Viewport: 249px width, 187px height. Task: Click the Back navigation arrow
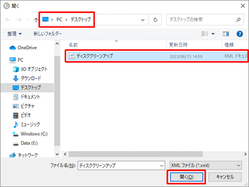[8, 20]
